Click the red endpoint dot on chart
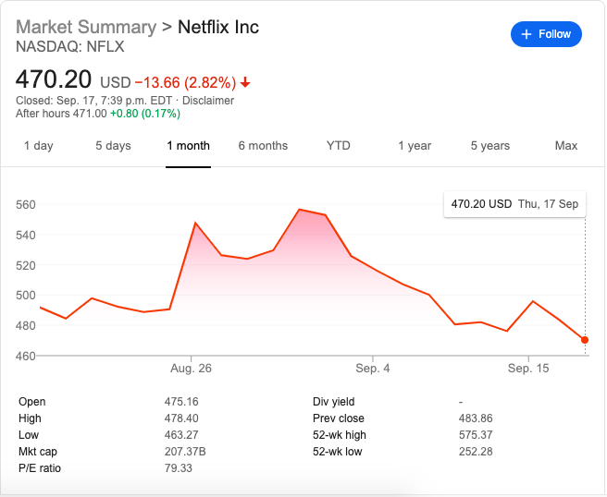Viewport: 607px width, 497px height. [x=585, y=340]
